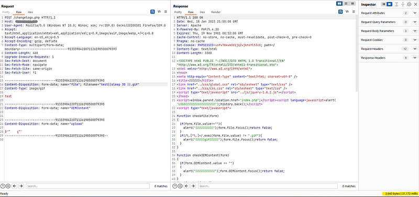
Task: Switch Request view to Pretty tab
Action: pos(6,12)
